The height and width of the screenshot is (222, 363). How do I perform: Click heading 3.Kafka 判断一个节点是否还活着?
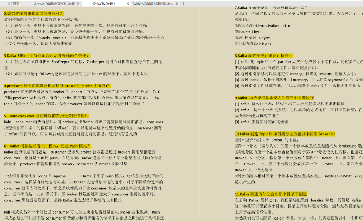click(46, 55)
